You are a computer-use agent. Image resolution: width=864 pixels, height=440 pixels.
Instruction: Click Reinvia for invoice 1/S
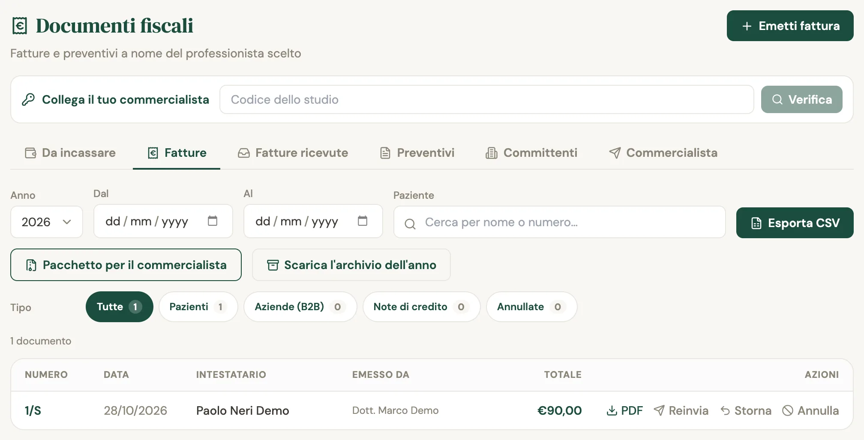pyautogui.click(x=681, y=410)
